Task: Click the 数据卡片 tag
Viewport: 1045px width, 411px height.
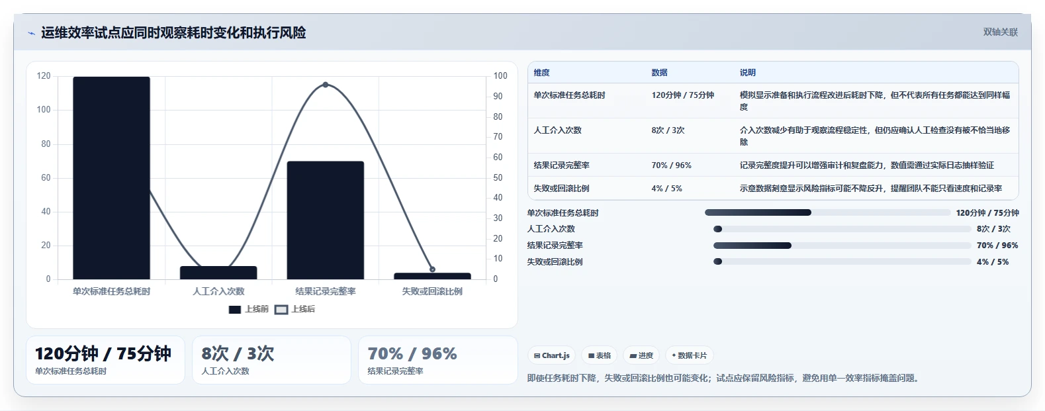Action: pyautogui.click(x=689, y=355)
